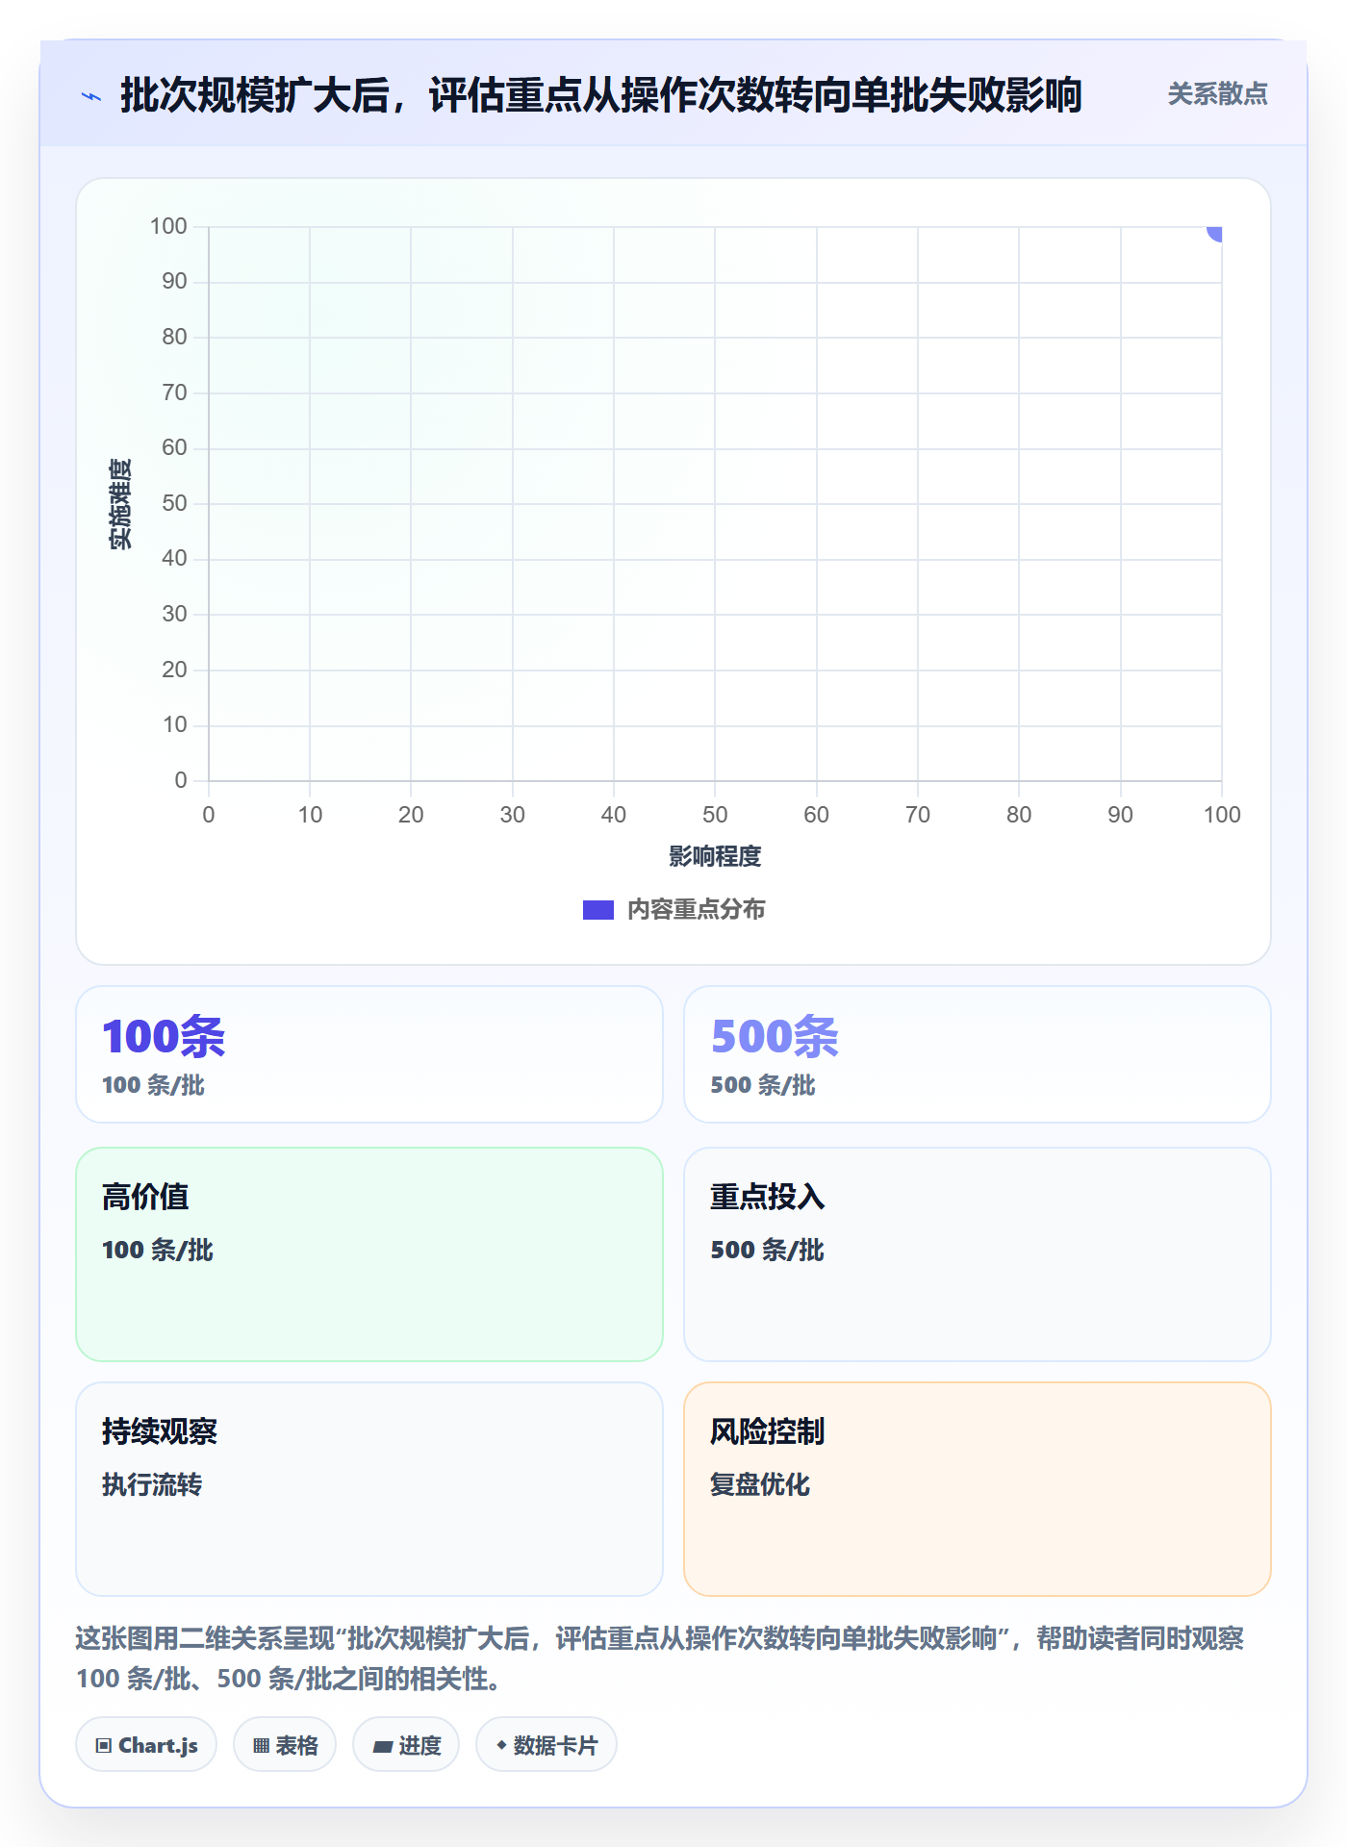
Task: Click the lightning bolt icon beside the title
Action: click(x=91, y=96)
